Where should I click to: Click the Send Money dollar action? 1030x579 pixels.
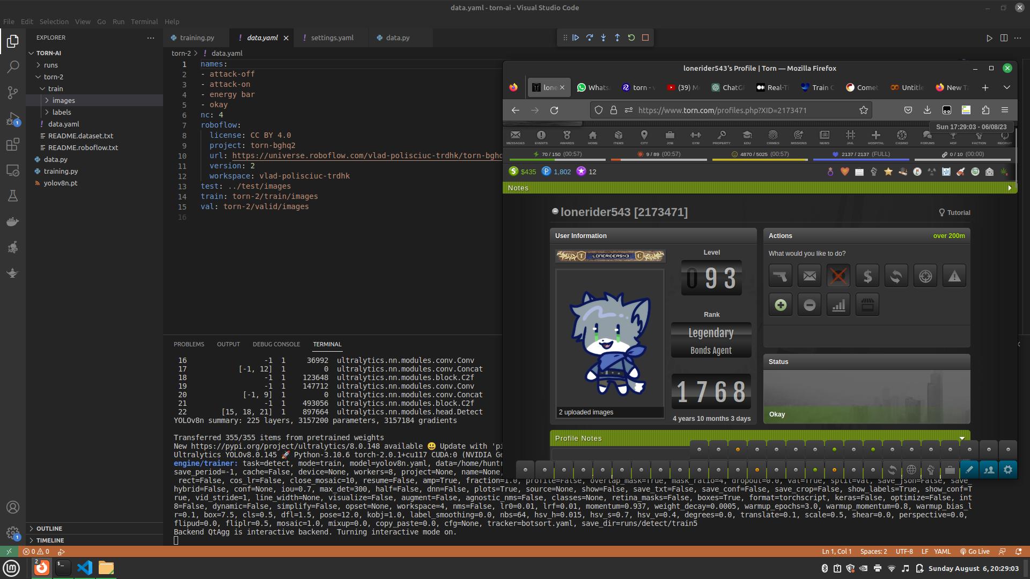867,276
